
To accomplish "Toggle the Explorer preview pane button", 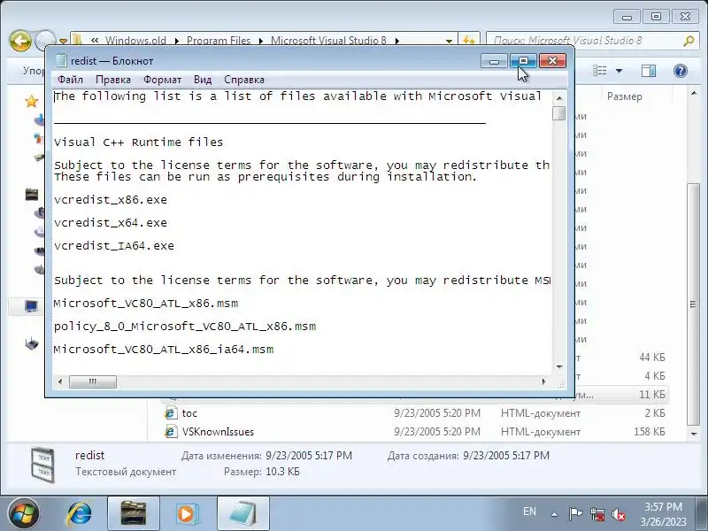I will pos(649,71).
